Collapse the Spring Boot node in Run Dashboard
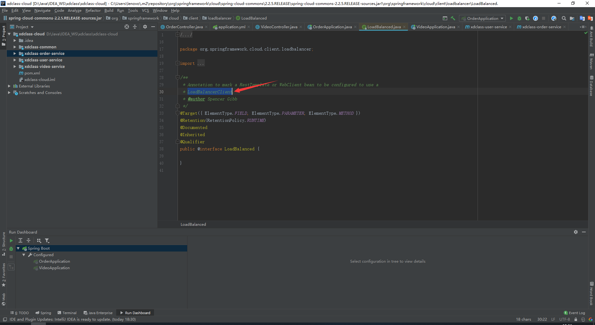 [x=18, y=248]
